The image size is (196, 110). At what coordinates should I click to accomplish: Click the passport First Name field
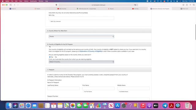(98, 88)
